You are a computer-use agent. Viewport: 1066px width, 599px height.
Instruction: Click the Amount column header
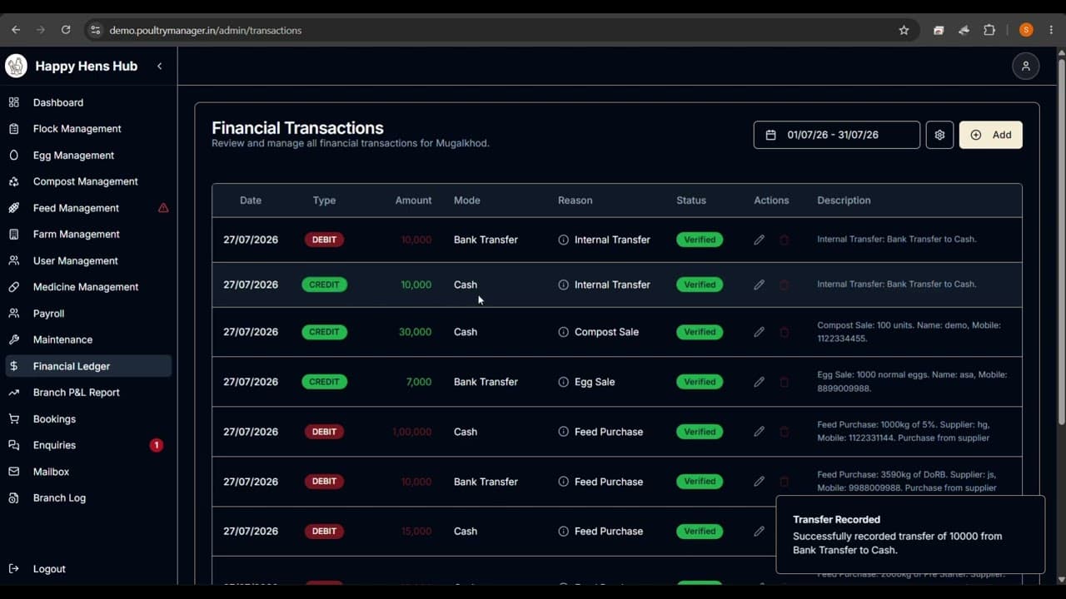[413, 200]
